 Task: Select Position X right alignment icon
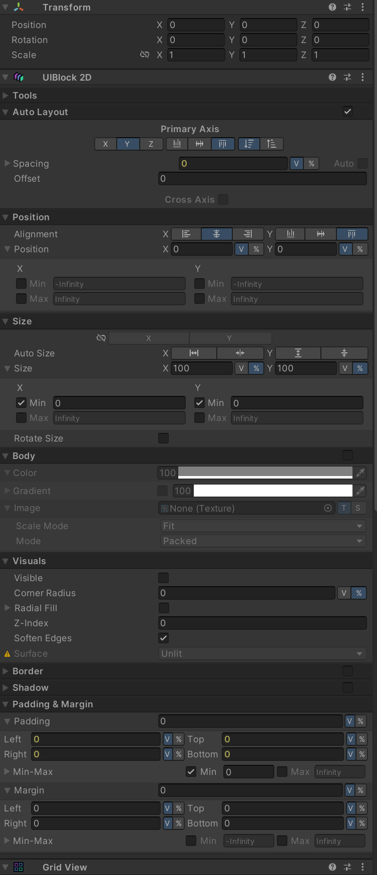click(x=248, y=234)
